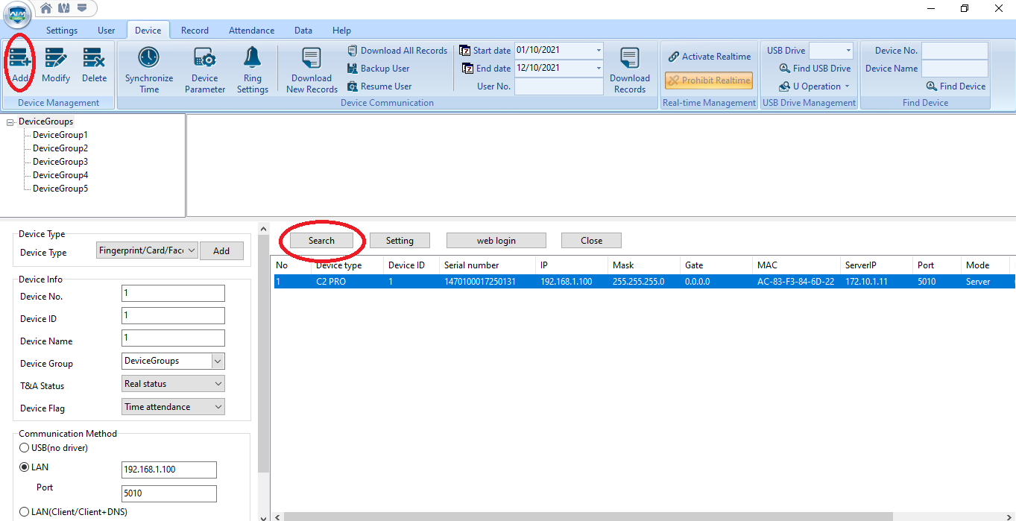
Task: Open the Attendance tab
Action: 251,31
